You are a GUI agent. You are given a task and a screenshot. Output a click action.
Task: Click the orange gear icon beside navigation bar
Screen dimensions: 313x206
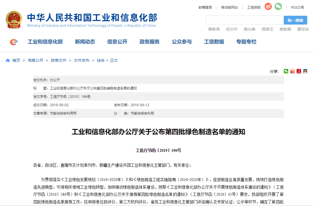(x=13, y=42)
